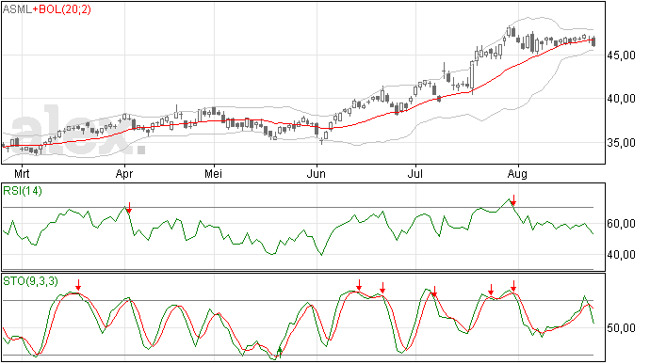
Task: Click the RSI sell arrow near April
Action: coord(129,208)
